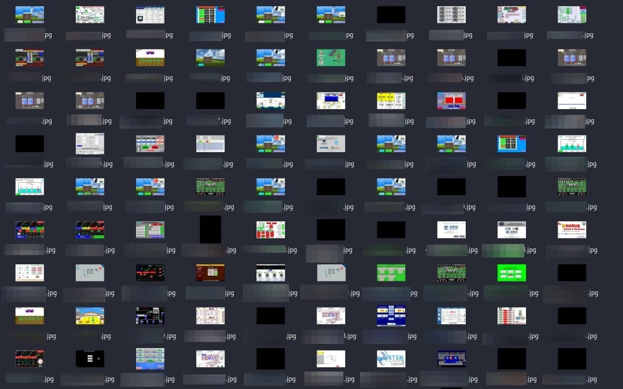Select the green floor-plan thumbnail
The image size is (623, 389).
click(331, 57)
